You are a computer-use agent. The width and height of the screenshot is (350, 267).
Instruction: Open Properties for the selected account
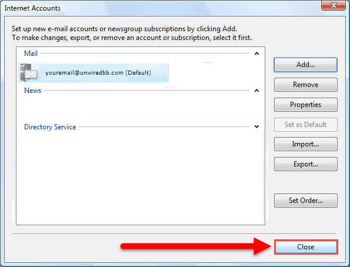[305, 105]
